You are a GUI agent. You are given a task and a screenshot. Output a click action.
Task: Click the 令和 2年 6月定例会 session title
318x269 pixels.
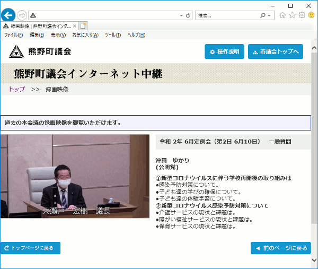coord(225,142)
